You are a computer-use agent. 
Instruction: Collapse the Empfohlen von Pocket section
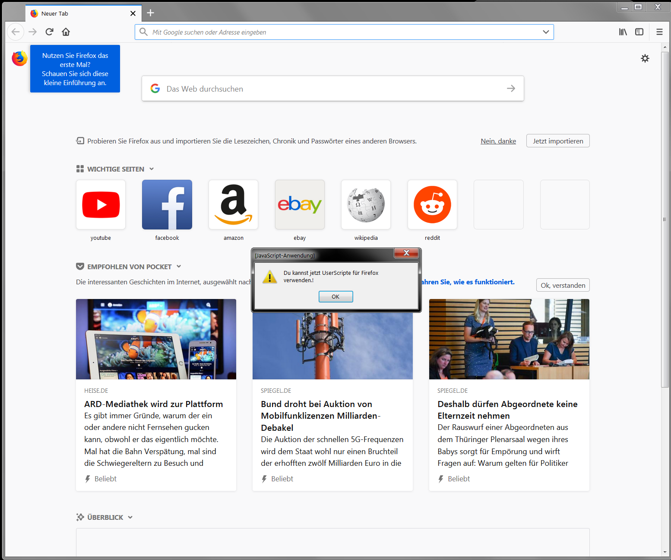coord(179,267)
